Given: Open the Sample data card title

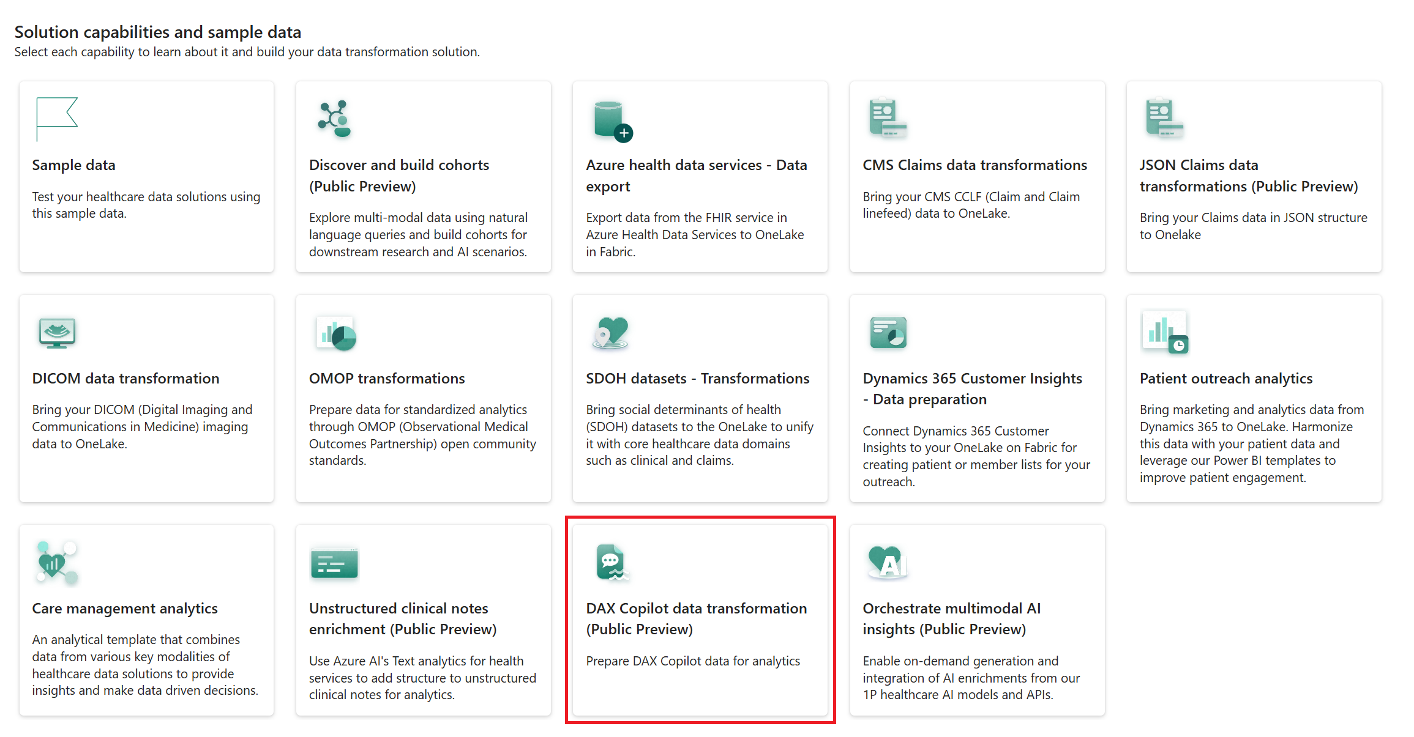Looking at the screenshot, I should [73, 165].
